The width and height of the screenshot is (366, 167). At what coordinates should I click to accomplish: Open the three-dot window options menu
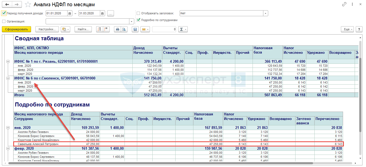[352, 5]
